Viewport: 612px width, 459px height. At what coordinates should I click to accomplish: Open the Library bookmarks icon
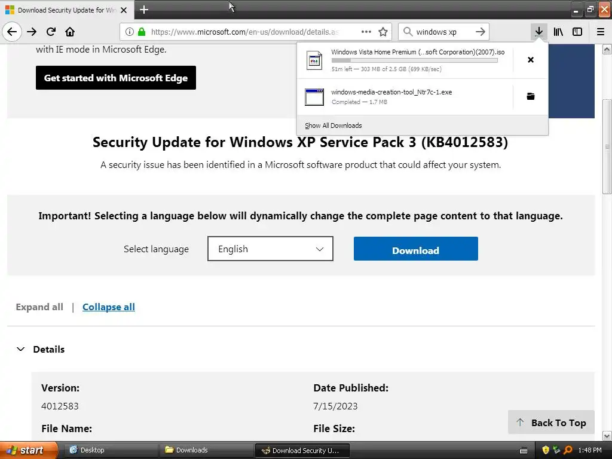(558, 32)
